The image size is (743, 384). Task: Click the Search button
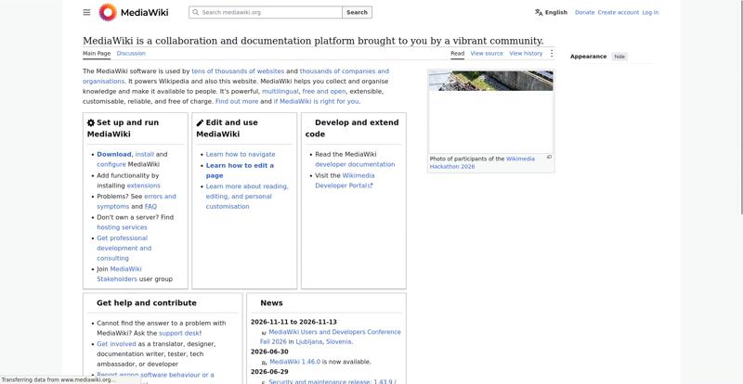(x=357, y=12)
